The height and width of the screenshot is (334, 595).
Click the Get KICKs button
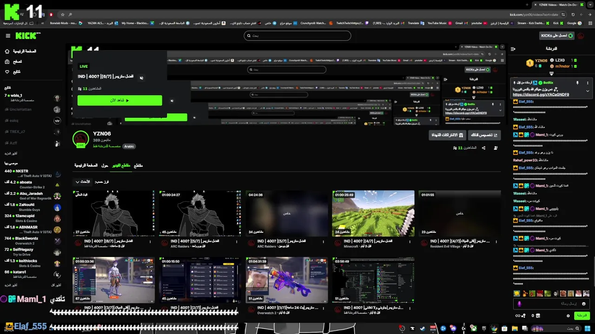coord(557,36)
